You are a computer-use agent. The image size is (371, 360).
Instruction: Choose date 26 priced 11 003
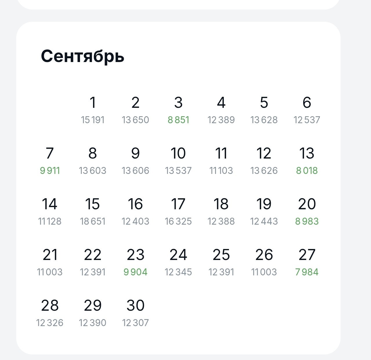[x=264, y=262]
